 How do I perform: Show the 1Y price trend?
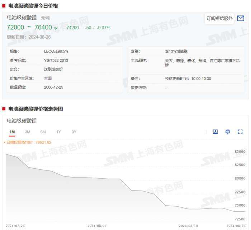pos(58,132)
